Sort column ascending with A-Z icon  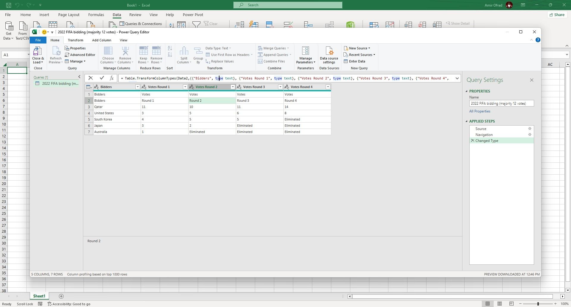170,48
